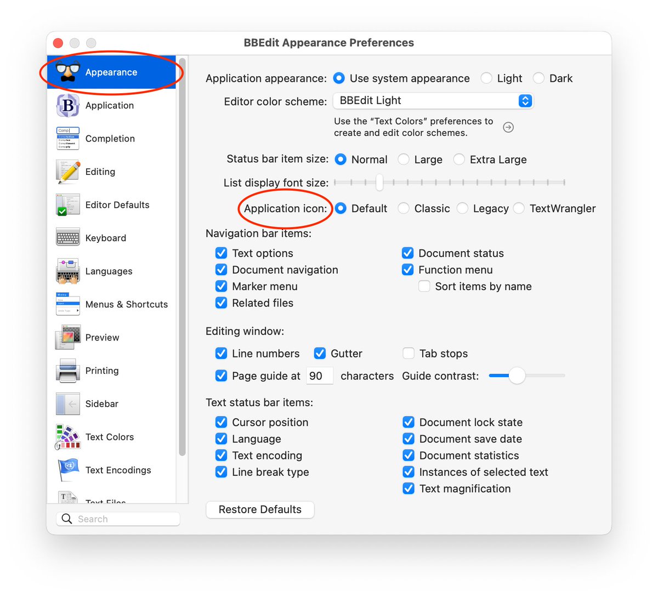
Task: Enable Sort items by name
Action: click(x=424, y=286)
